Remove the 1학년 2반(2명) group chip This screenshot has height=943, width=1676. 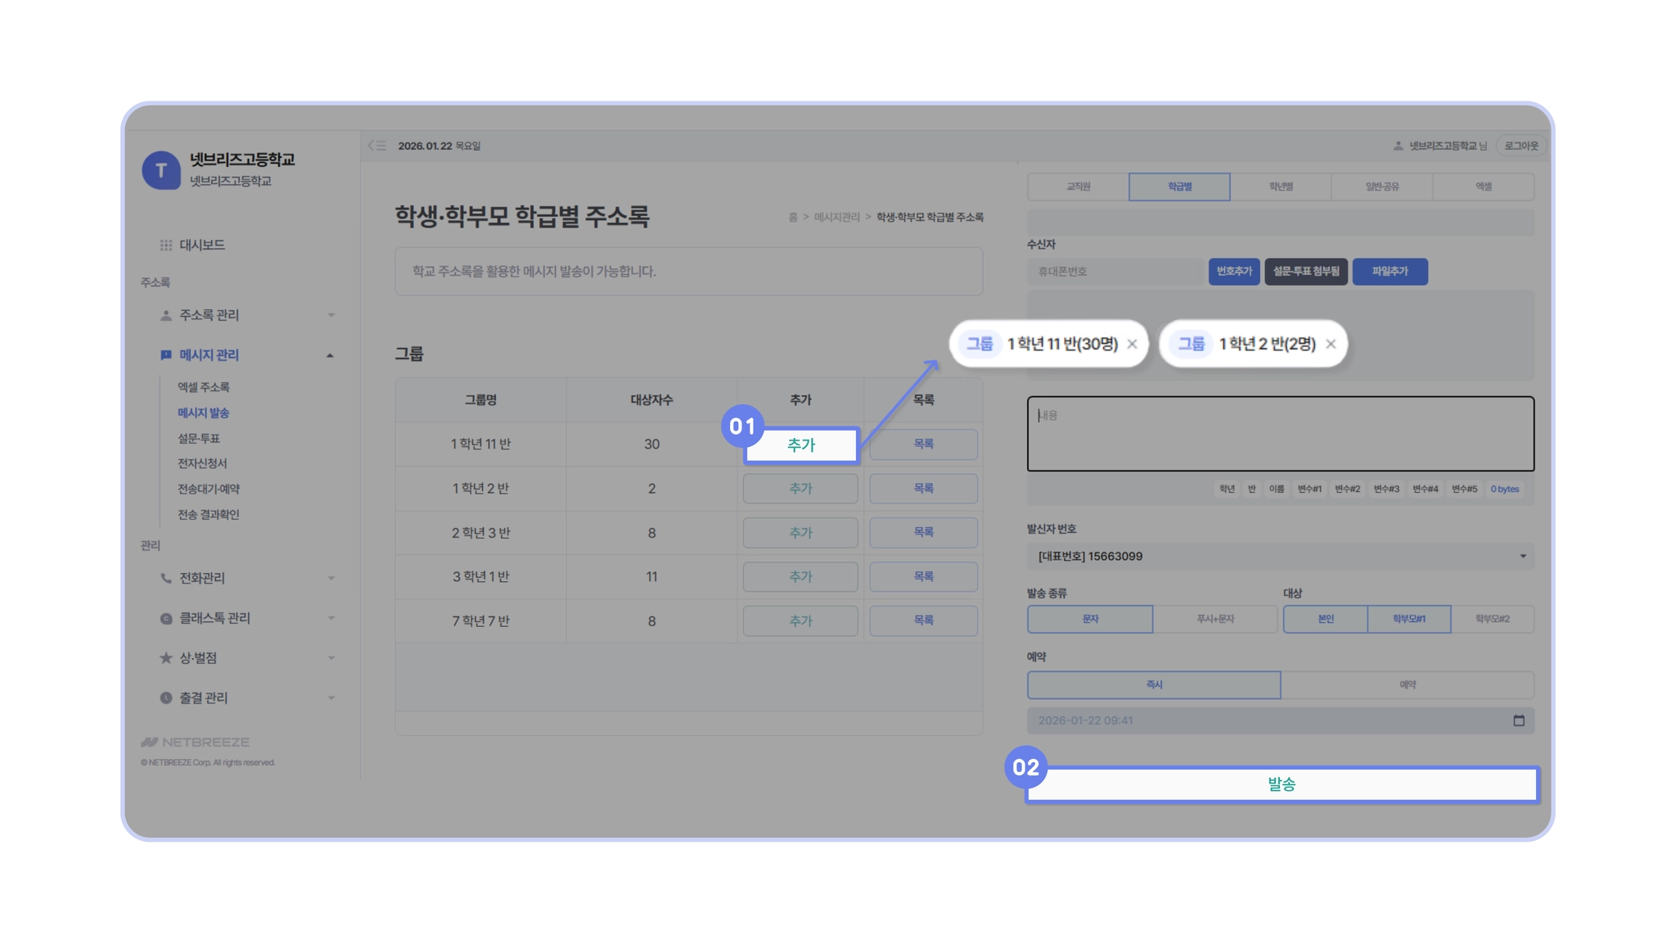pyautogui.click(x=1331, y=344)
